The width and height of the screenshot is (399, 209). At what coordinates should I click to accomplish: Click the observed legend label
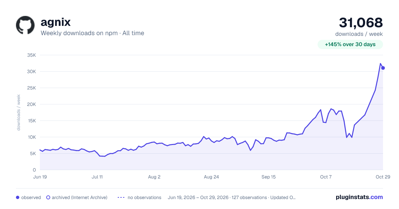click(31, 197)
